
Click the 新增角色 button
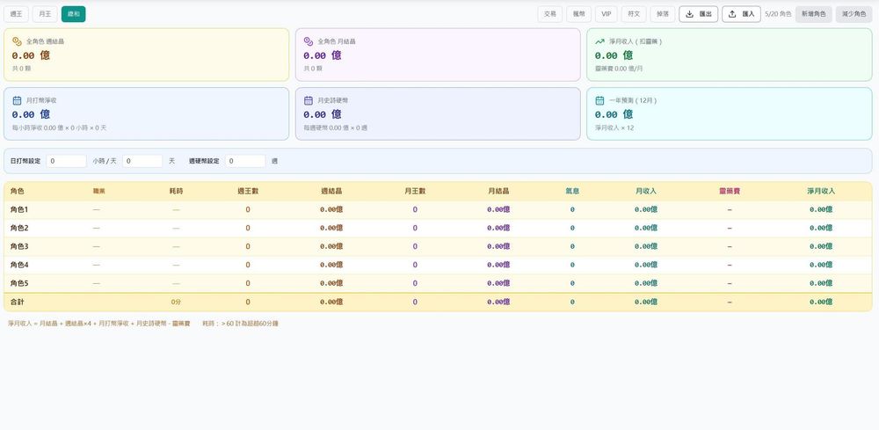coord(813,14)
